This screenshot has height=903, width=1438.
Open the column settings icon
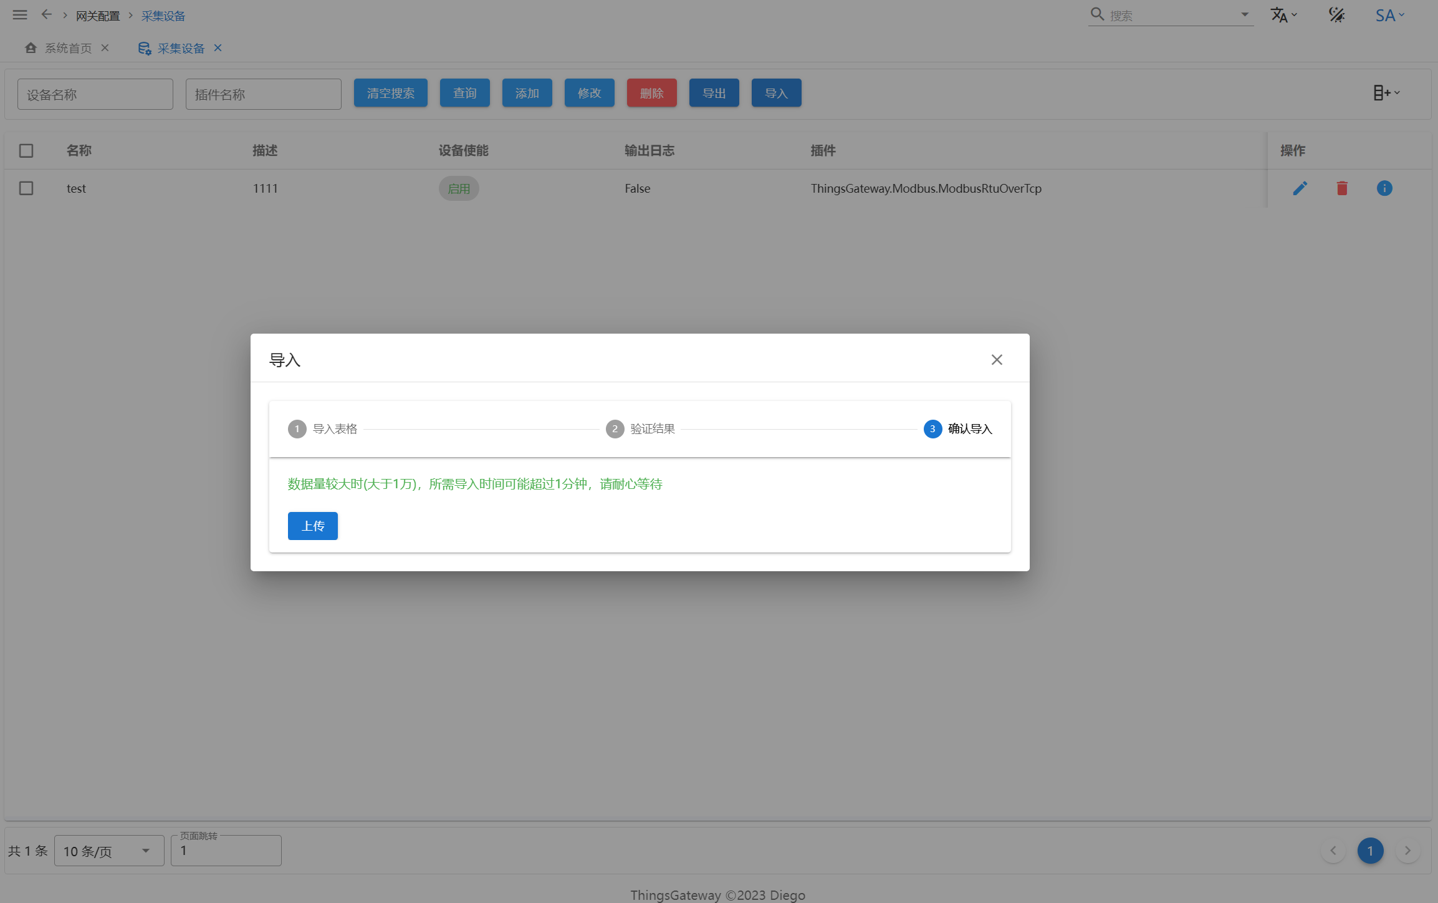click(x=1386, y=93)
